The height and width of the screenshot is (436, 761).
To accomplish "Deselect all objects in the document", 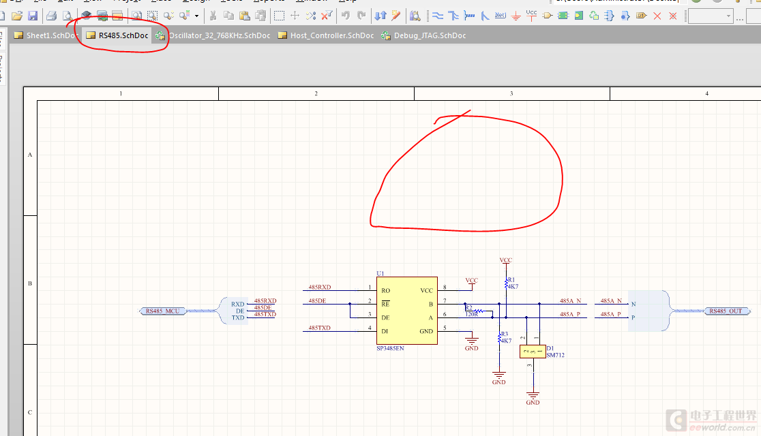I will (311, 16).
